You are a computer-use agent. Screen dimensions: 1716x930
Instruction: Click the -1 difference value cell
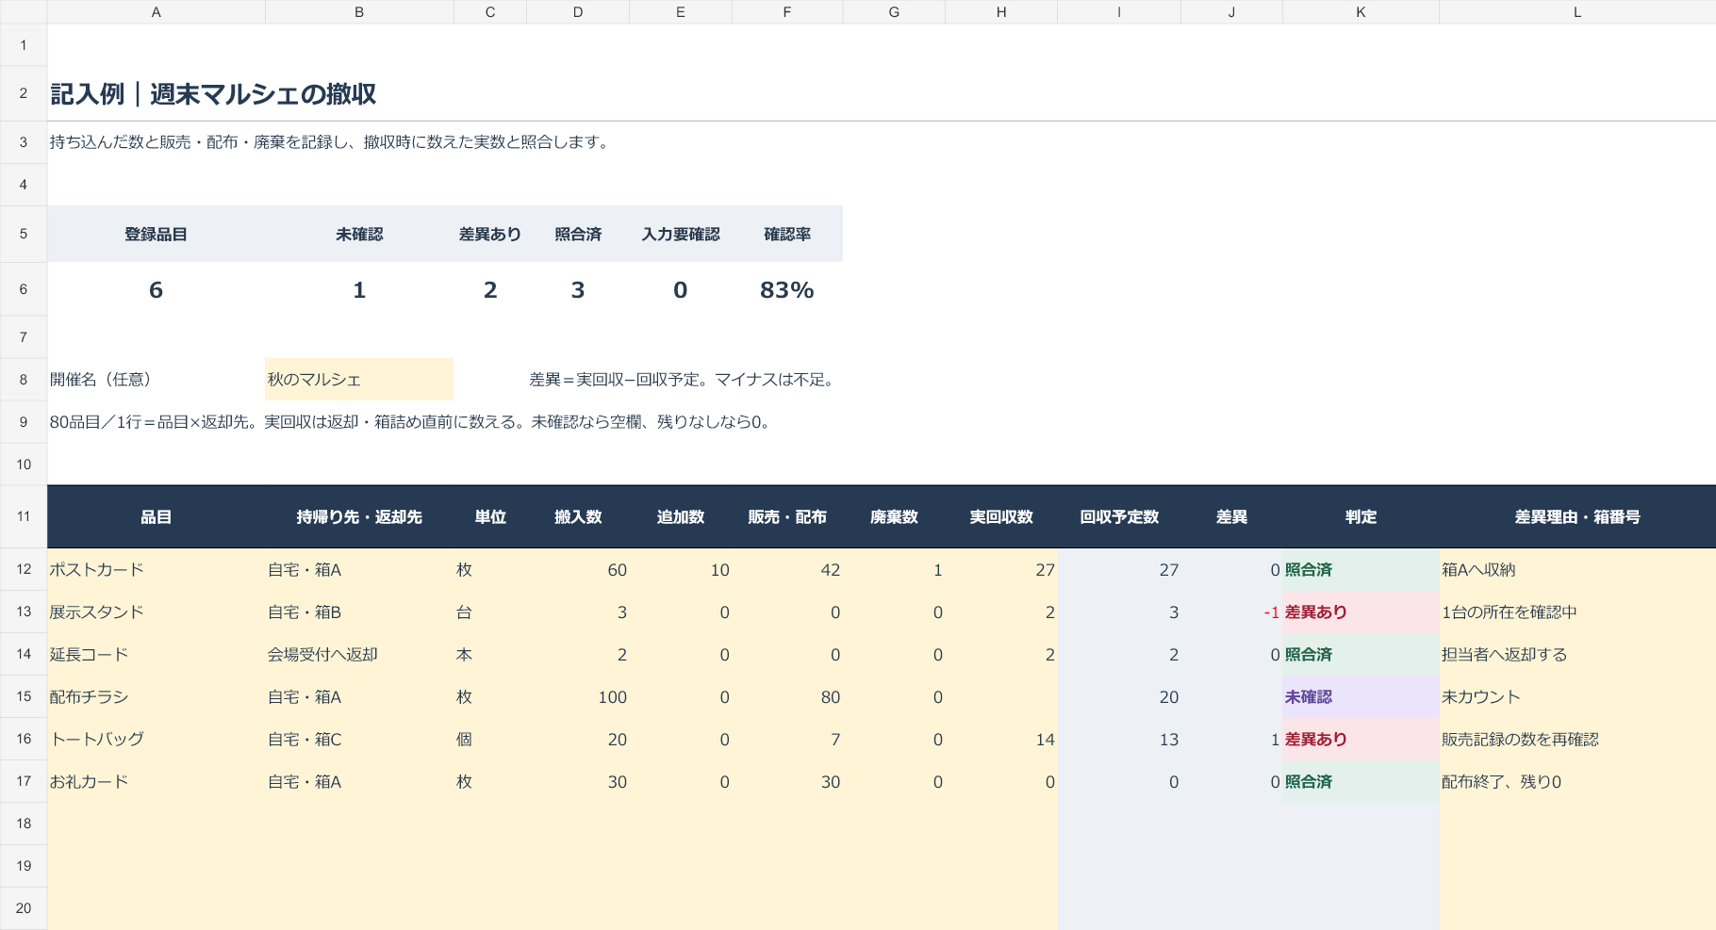pyautogui.click(x=1231, y=612)
